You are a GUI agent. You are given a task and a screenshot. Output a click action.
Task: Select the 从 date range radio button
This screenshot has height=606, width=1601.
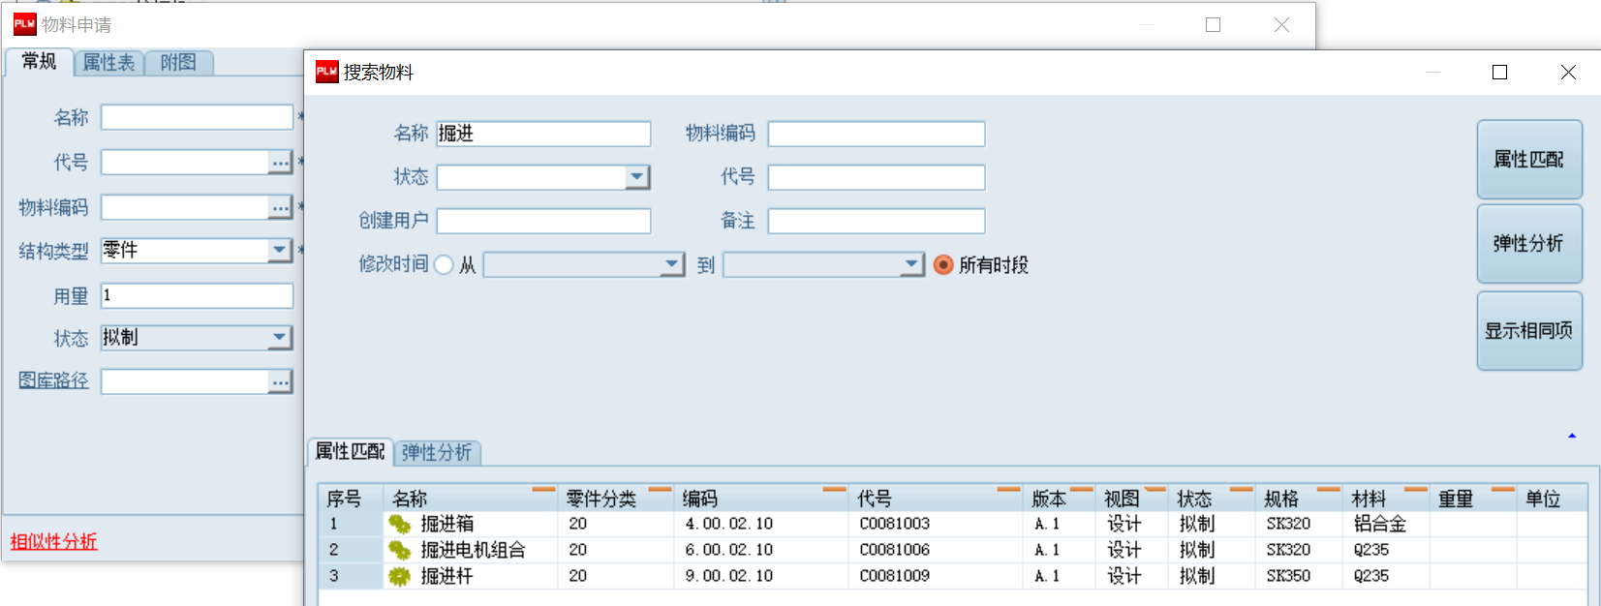pos(444,265)
